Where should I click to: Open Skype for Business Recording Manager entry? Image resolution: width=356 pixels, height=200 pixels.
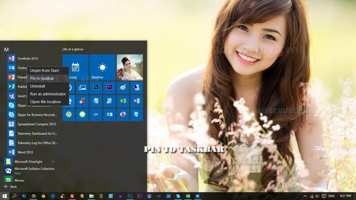32,115
